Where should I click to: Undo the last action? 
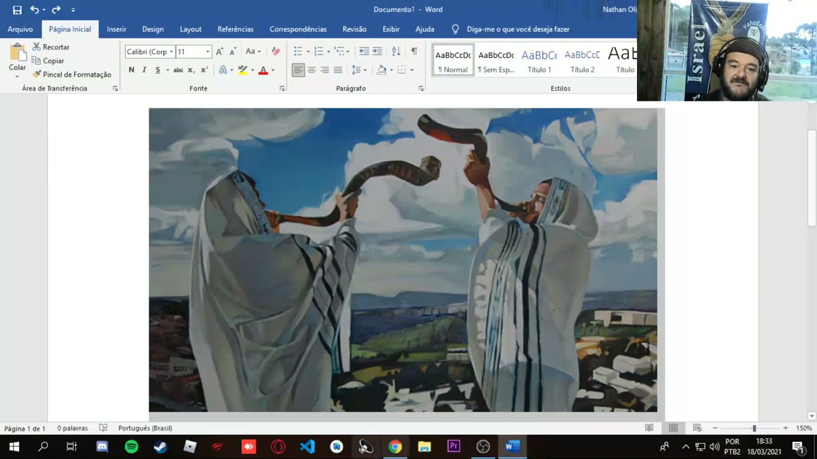34,10
